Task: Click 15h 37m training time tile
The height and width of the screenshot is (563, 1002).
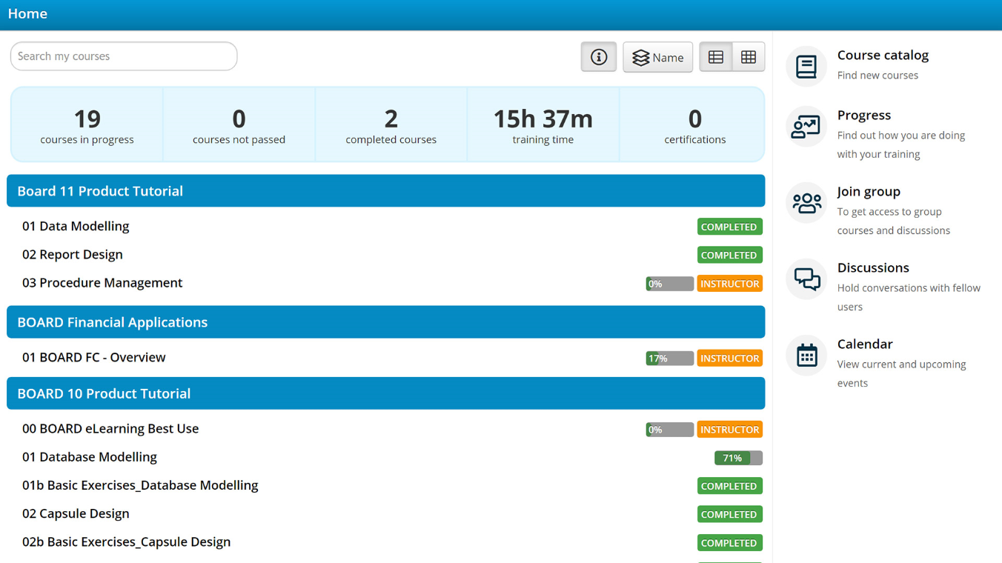Action: pyautogui.click(x=543, y=124)
